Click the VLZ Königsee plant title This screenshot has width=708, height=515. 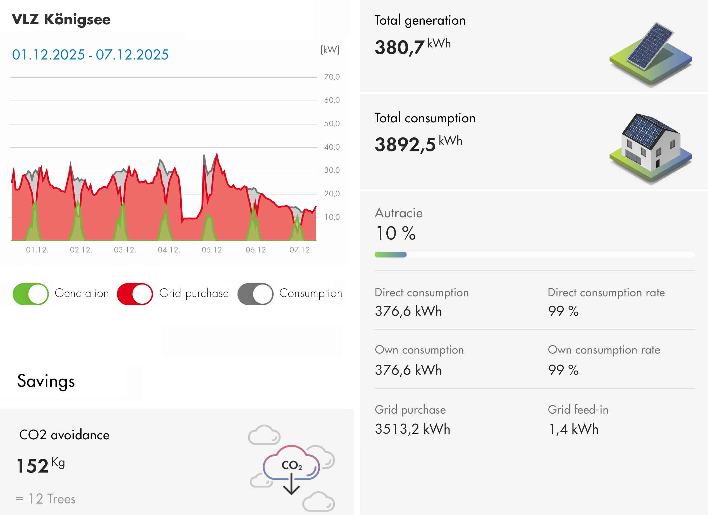point(61,19)
